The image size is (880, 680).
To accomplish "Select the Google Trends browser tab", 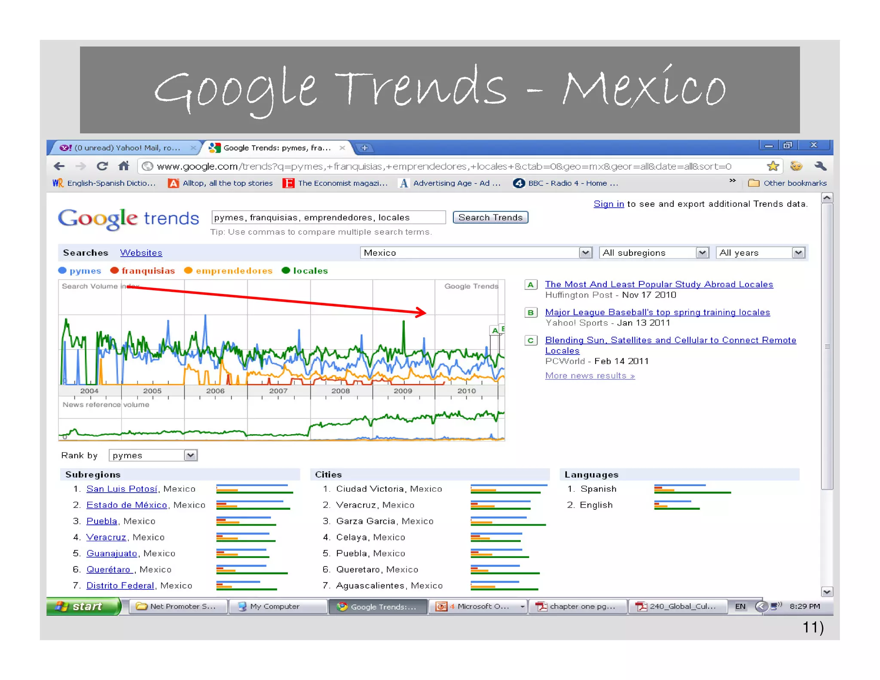I will click(x=277, y=148).
